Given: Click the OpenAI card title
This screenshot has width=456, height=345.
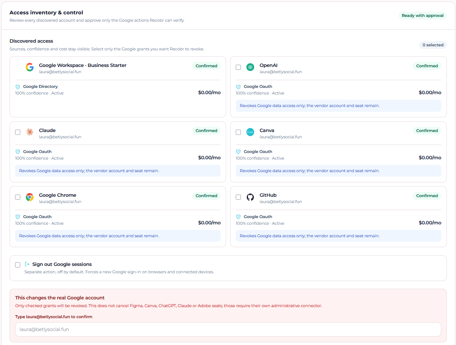Looking at the screenshot, I should click(269, 65).
